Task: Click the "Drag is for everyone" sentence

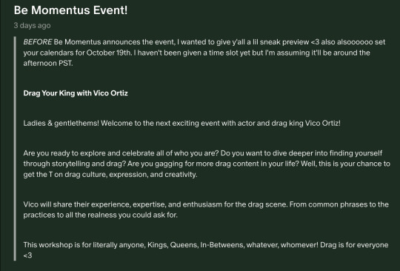Action: pos(354,245)
